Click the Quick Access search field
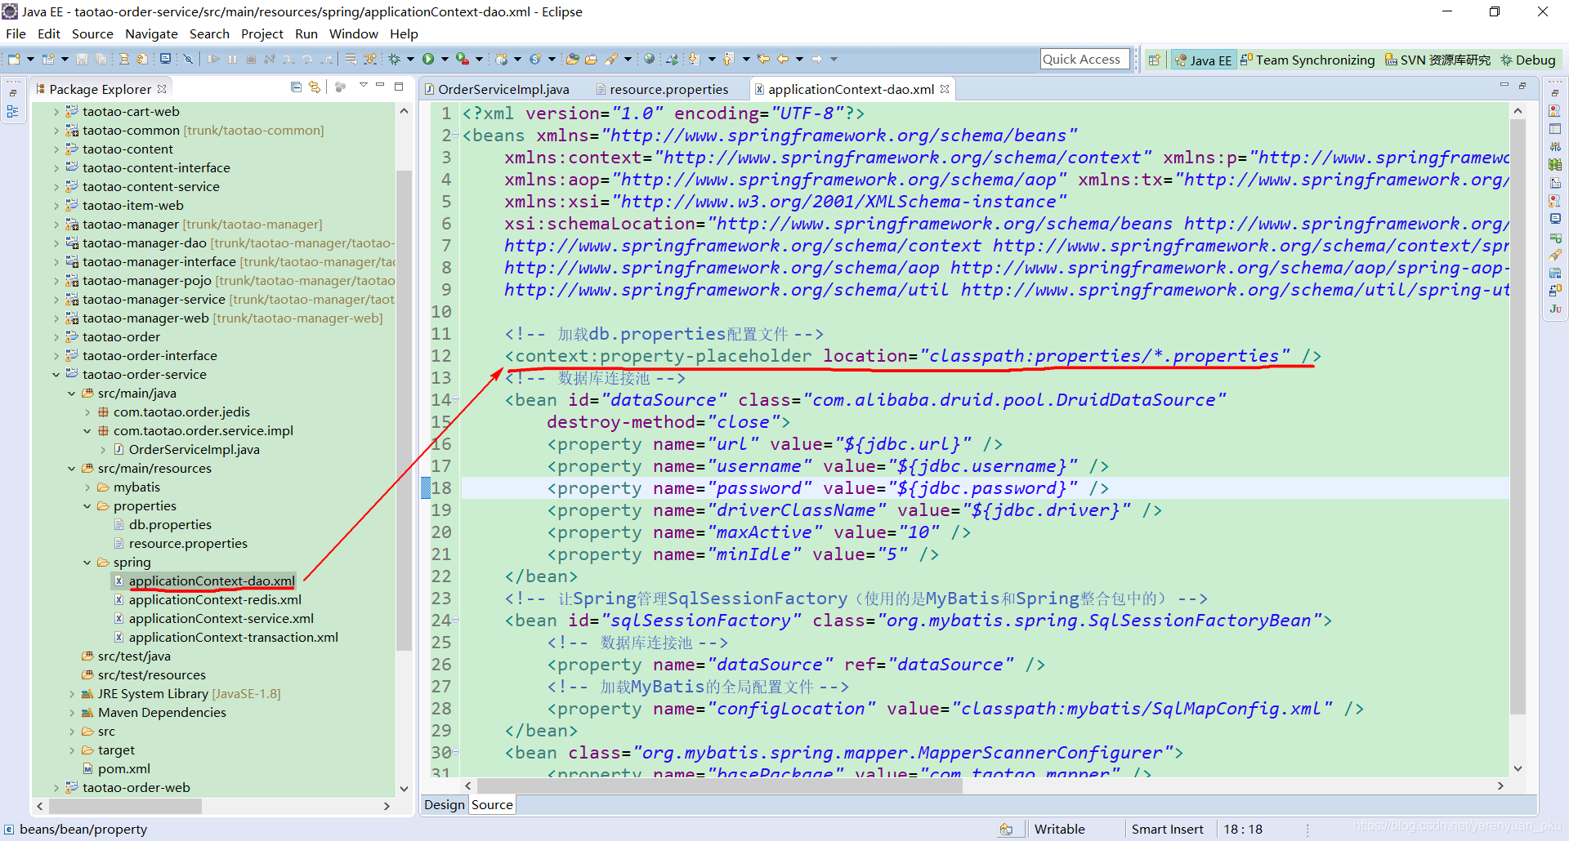The height and width of the screenshot is (841, 1569). (1084, 59)
